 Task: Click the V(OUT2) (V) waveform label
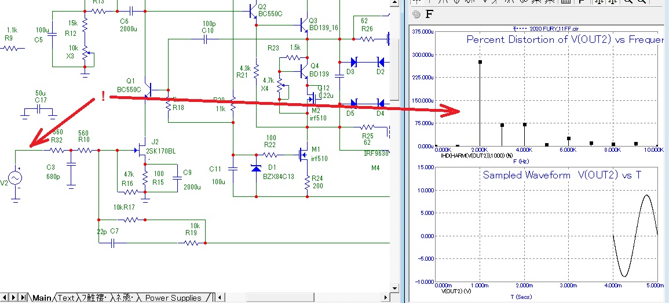click(x=456, y=291)
